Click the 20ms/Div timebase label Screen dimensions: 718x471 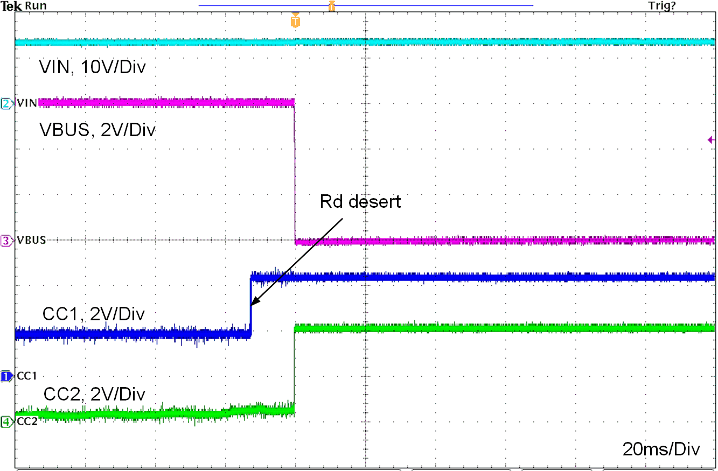[661, 449]
